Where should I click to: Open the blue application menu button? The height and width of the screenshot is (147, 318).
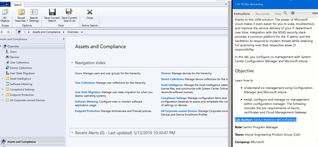(5, 4)
